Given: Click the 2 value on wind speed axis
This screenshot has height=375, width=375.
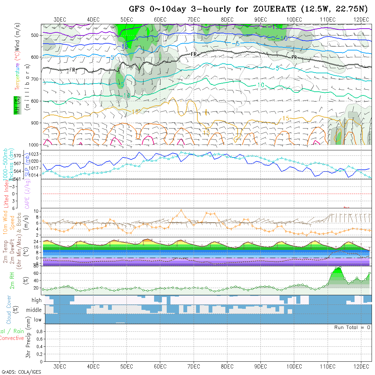Looking at the screenshot, I should [37, 235].
